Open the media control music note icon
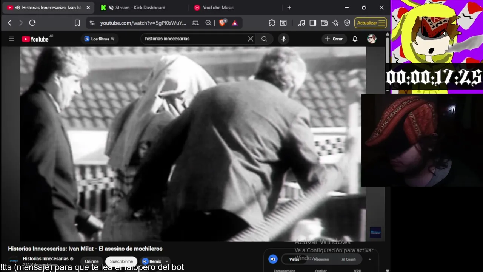The height and width of the screenshot is (272, 483). click(x=301, y=23)
